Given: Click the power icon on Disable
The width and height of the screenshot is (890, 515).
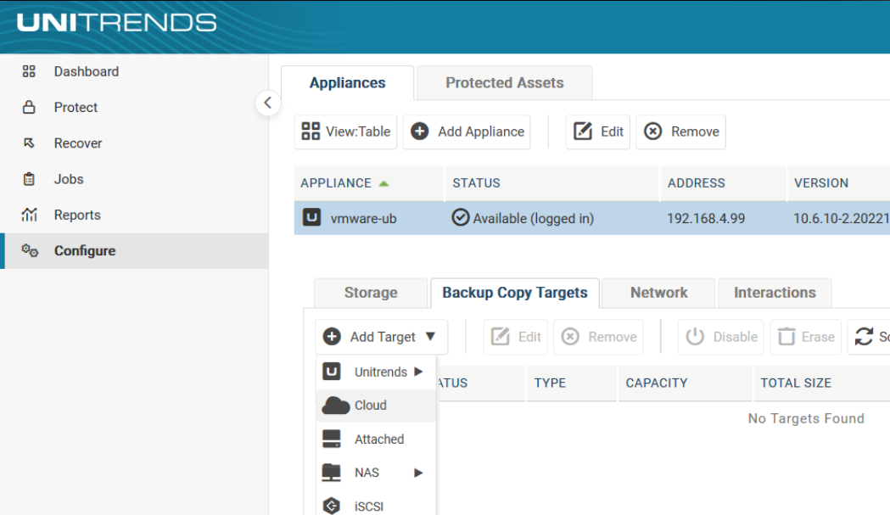Looking at the screenshot, I should coord(695,337).
